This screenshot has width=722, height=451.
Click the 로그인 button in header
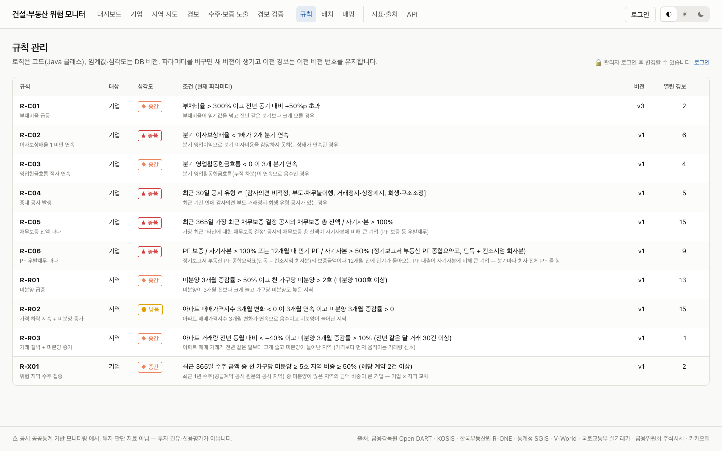(x=640, y=14)
